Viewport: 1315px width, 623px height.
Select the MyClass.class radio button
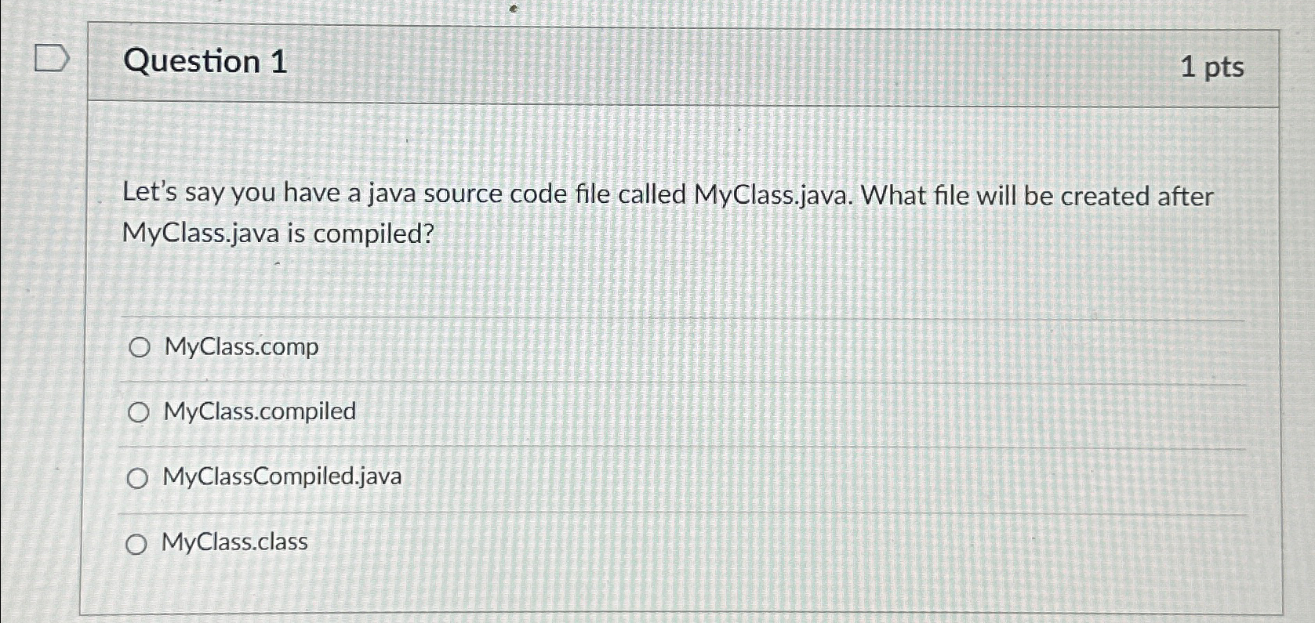pyautogui.click(x=136, y=544)
